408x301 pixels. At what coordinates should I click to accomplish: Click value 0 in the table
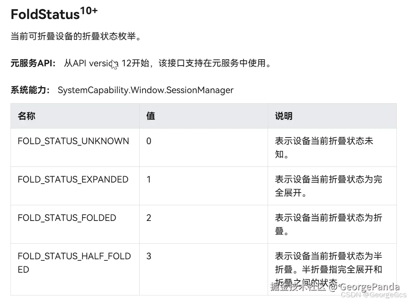click(149, 141)
